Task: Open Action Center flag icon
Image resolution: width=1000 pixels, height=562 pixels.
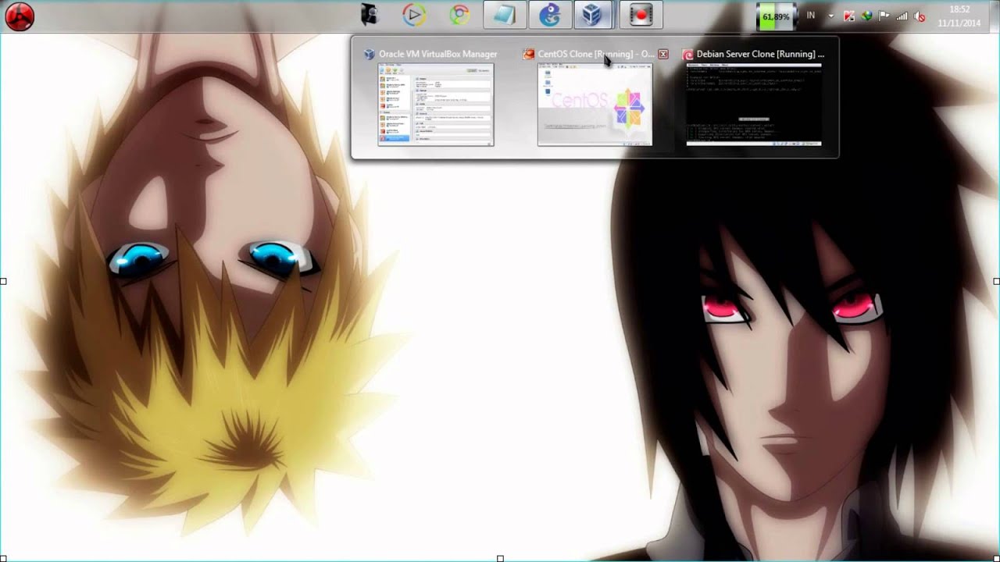Action: [x=884, y=16]
